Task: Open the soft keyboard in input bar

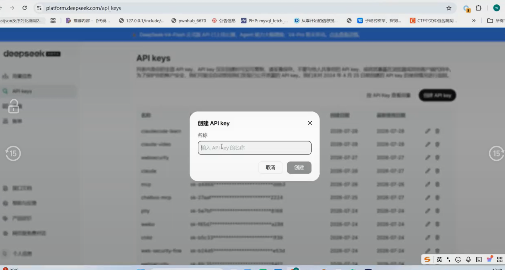Action: (479, 259)
